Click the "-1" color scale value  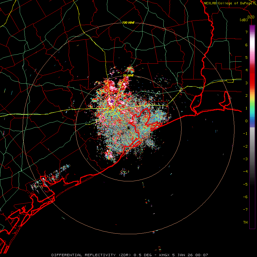[245, 134]
